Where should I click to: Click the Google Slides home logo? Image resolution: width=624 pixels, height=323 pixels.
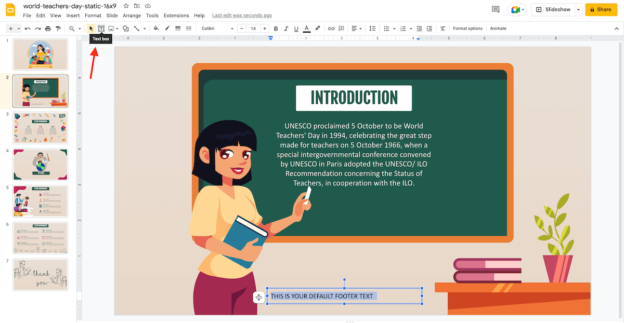pyautogui.click(x=10, y=9)
